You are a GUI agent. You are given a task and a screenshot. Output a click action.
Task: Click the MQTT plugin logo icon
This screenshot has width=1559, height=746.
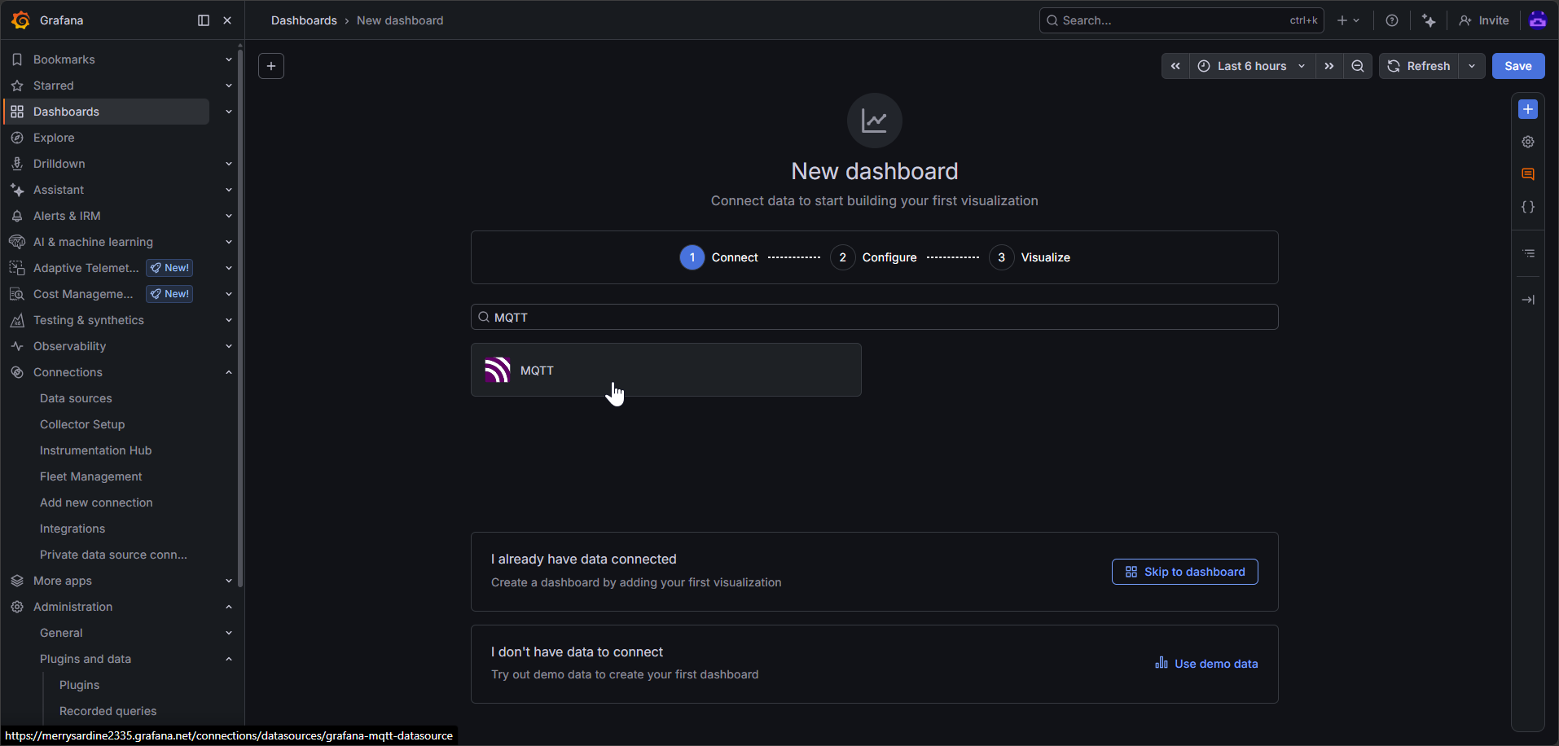498,370
